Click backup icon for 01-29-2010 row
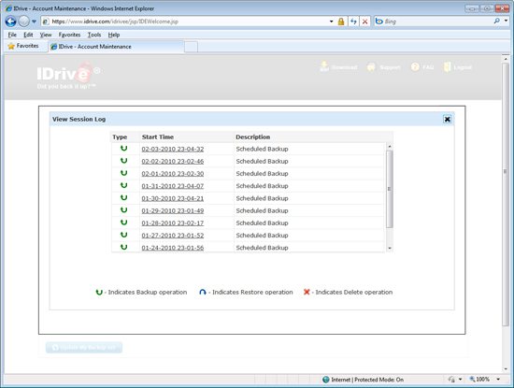The width and height of the screenshot is (514, 388). (x=123, y=210)
